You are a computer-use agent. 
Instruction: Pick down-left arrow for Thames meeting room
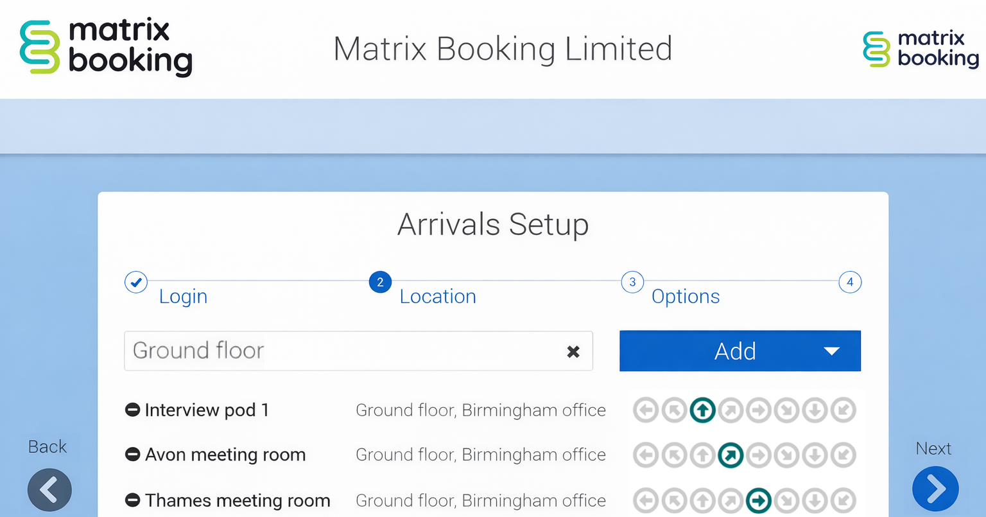pos(843,500)
